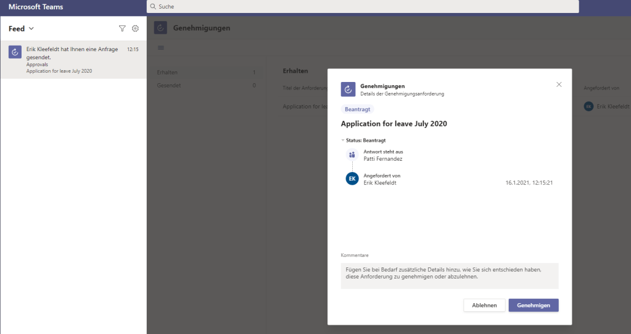
Task: Click the Genehmigen button
Action: [x=533, y=306]
